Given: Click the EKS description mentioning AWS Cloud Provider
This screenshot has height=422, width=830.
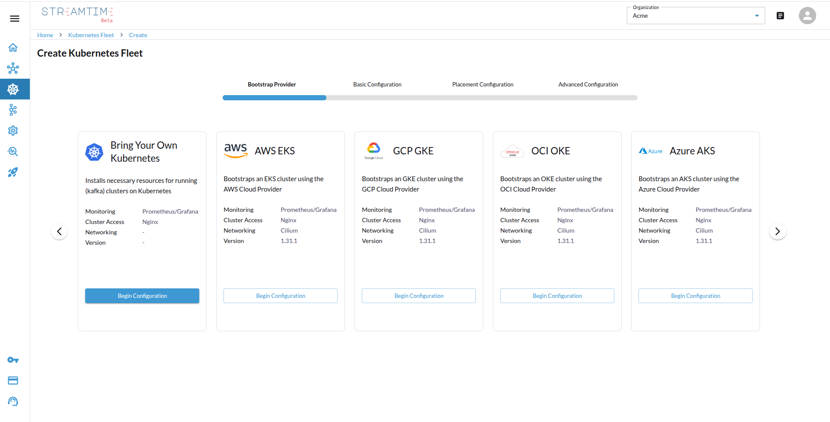Looking at the screenshot, I should 274,184.
